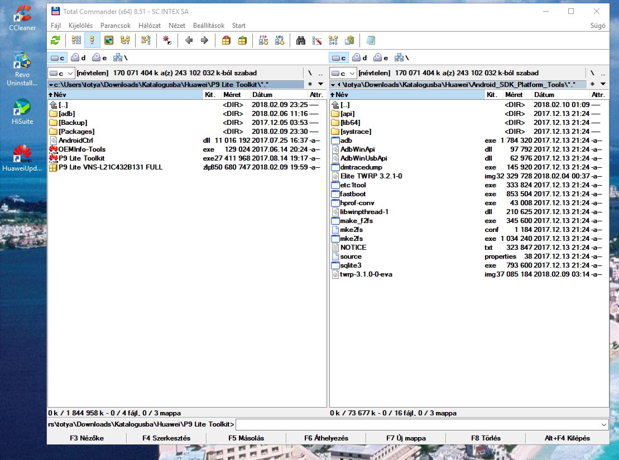Viewport: 619px width, 460px height.
Task: Open Find Files binoculars icon
Action: [301, 40]
